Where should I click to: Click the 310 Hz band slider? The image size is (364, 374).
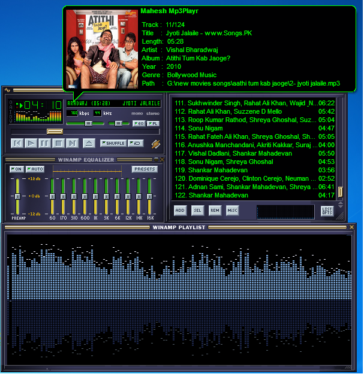(74, 196)
